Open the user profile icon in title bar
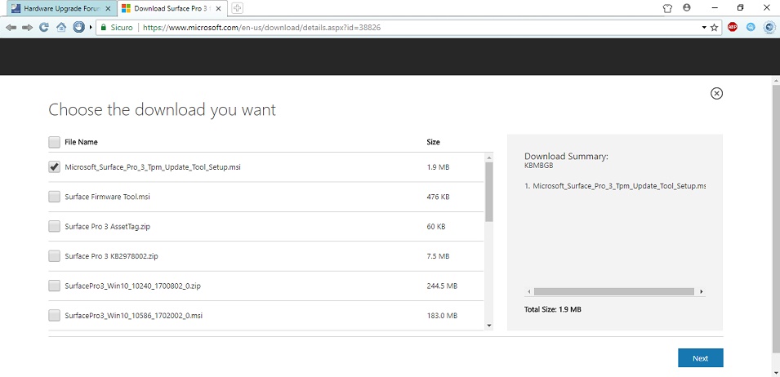 [687, 8]
